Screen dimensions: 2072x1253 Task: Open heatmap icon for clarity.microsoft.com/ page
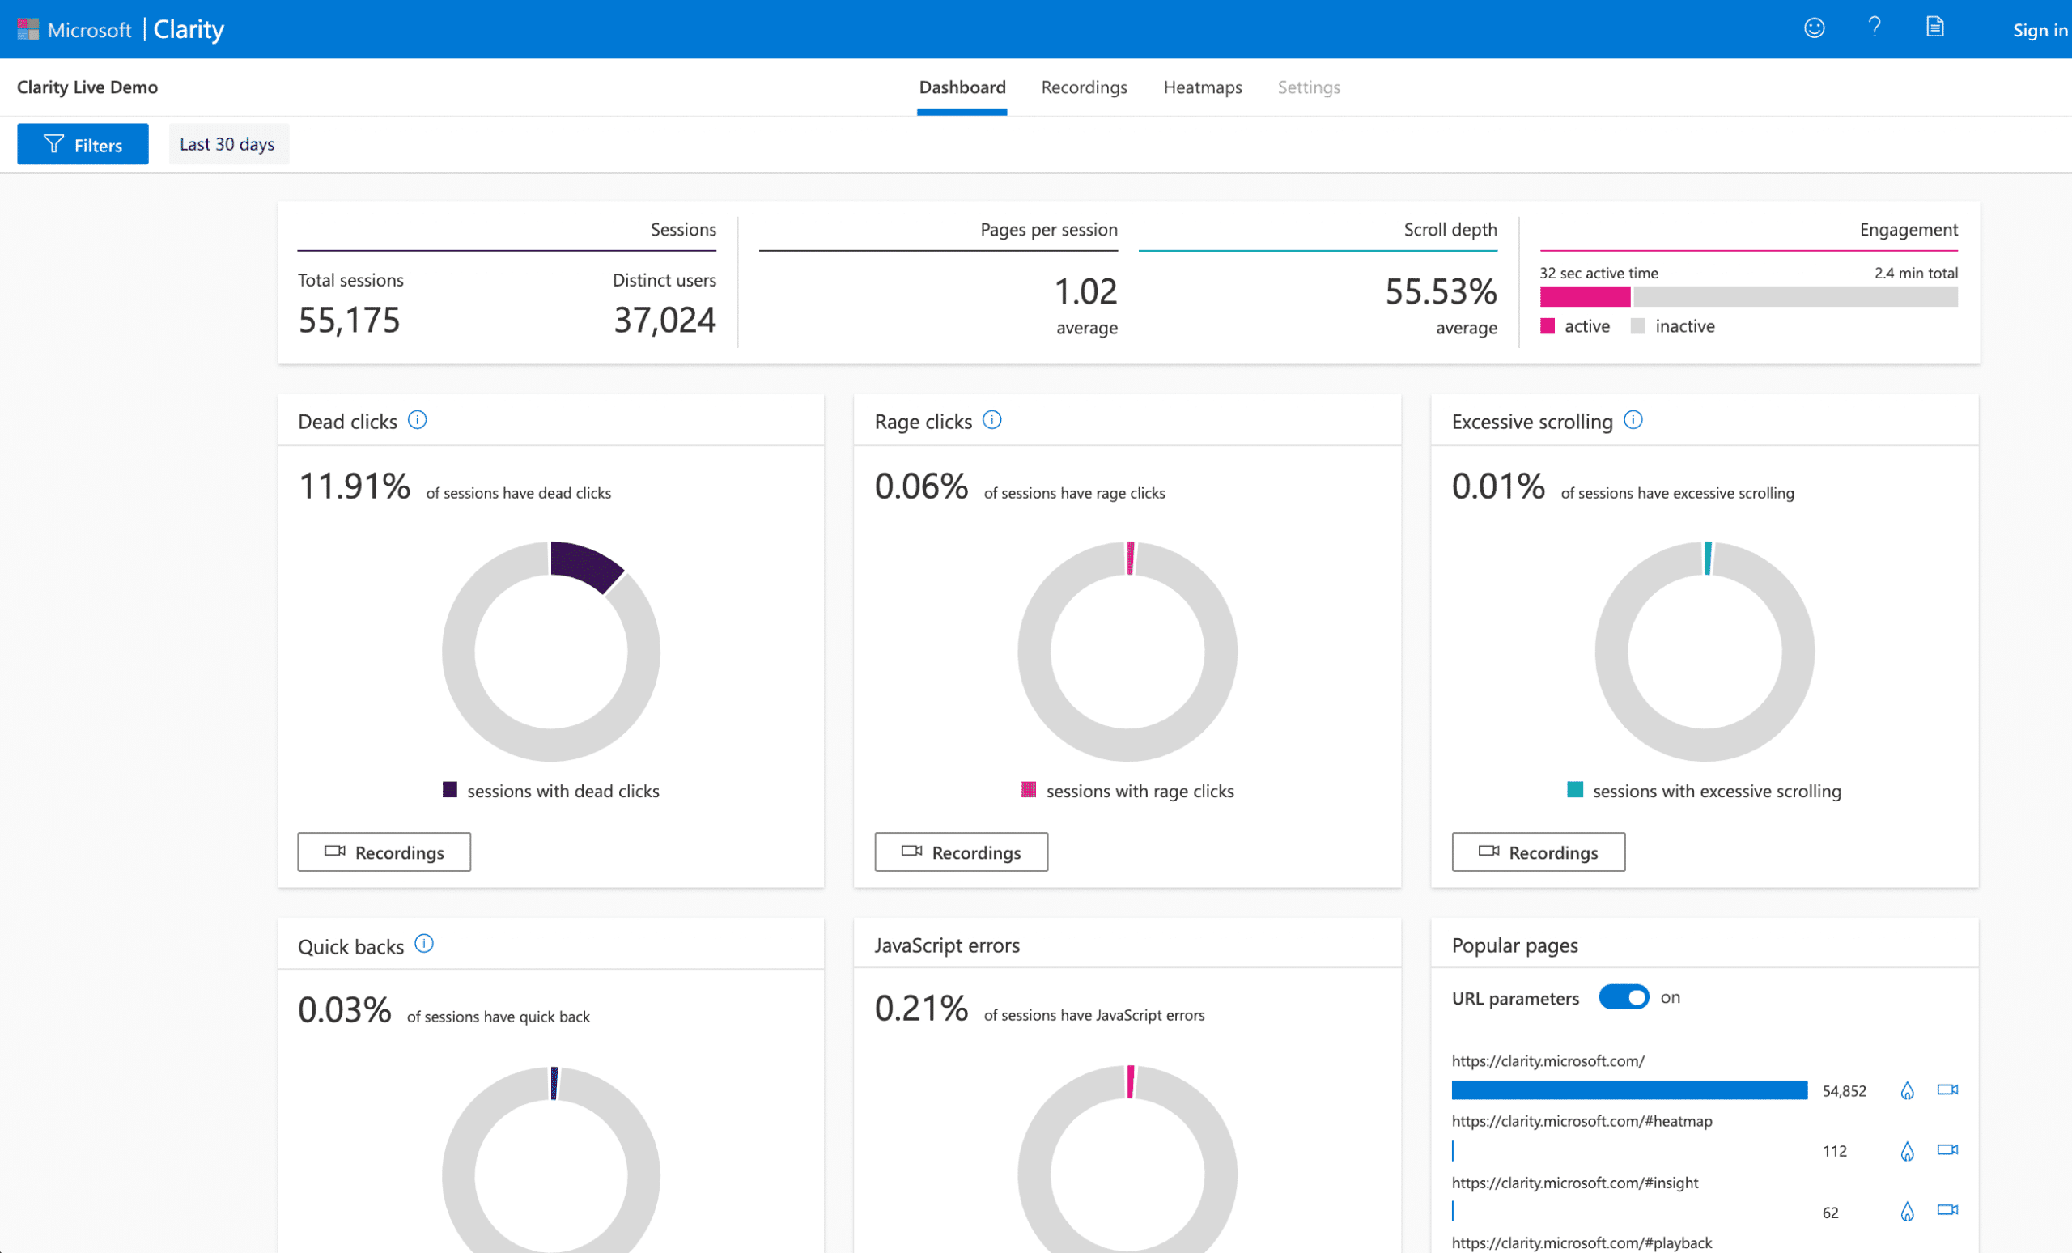point(1906,1090)
